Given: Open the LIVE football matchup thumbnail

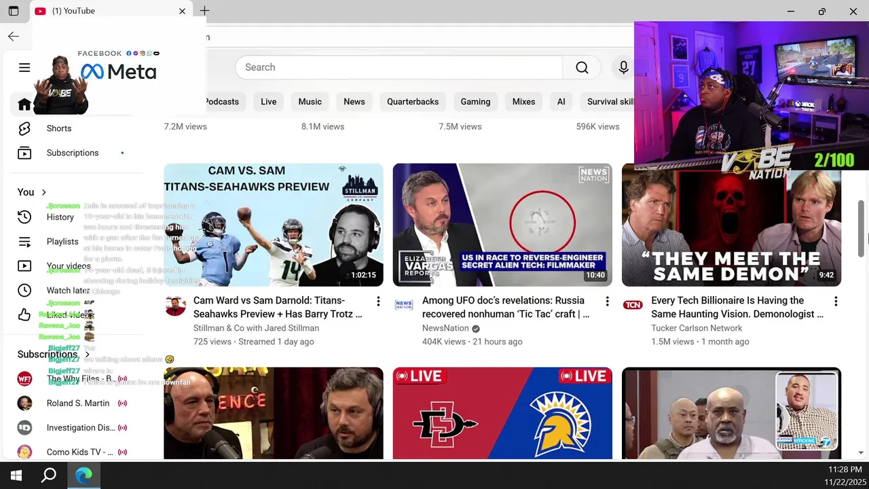Looking at the screenshot, I should tap(502, 413).
